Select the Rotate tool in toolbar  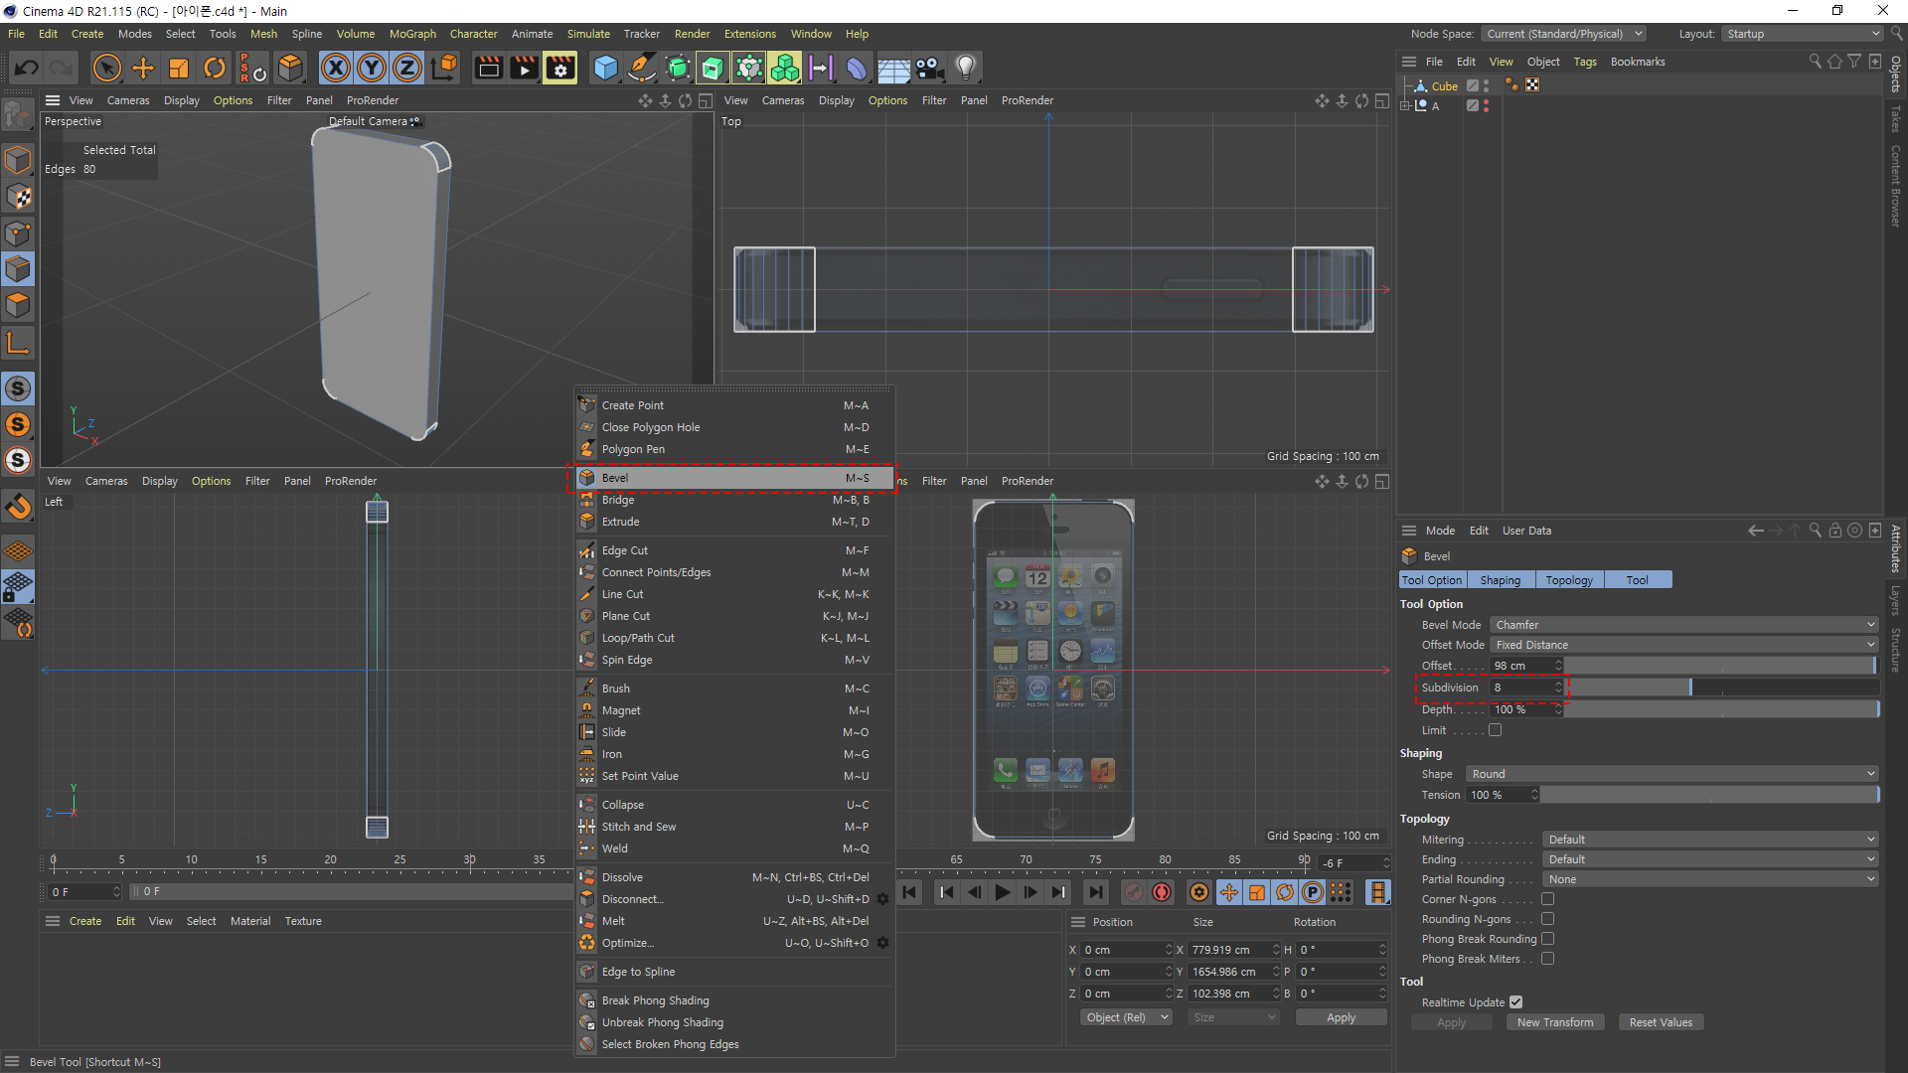pos(215,68)
